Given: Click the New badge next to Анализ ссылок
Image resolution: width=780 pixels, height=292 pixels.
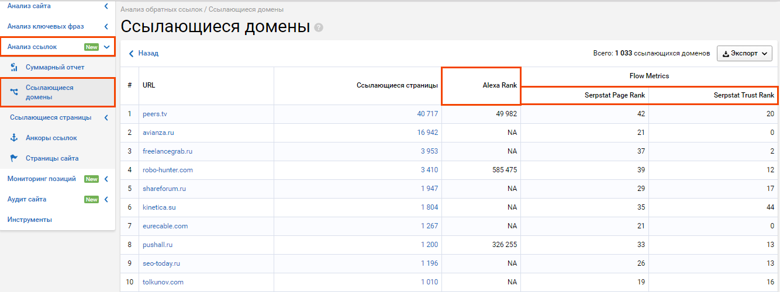Looking at the screenshot, I should [91, 47].
